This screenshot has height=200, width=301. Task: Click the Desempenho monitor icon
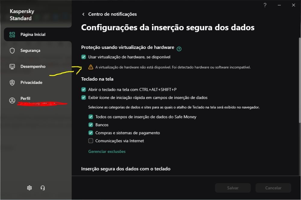coord(12,67)
